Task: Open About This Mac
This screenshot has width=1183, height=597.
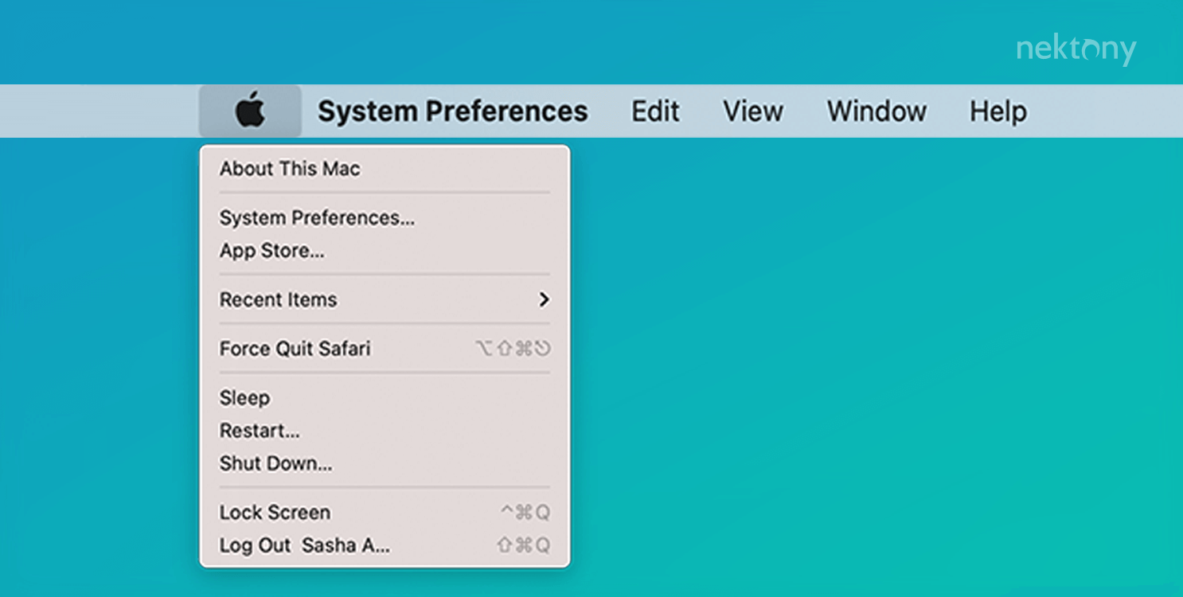Action: pyautogui.click(x=289, y=168)
